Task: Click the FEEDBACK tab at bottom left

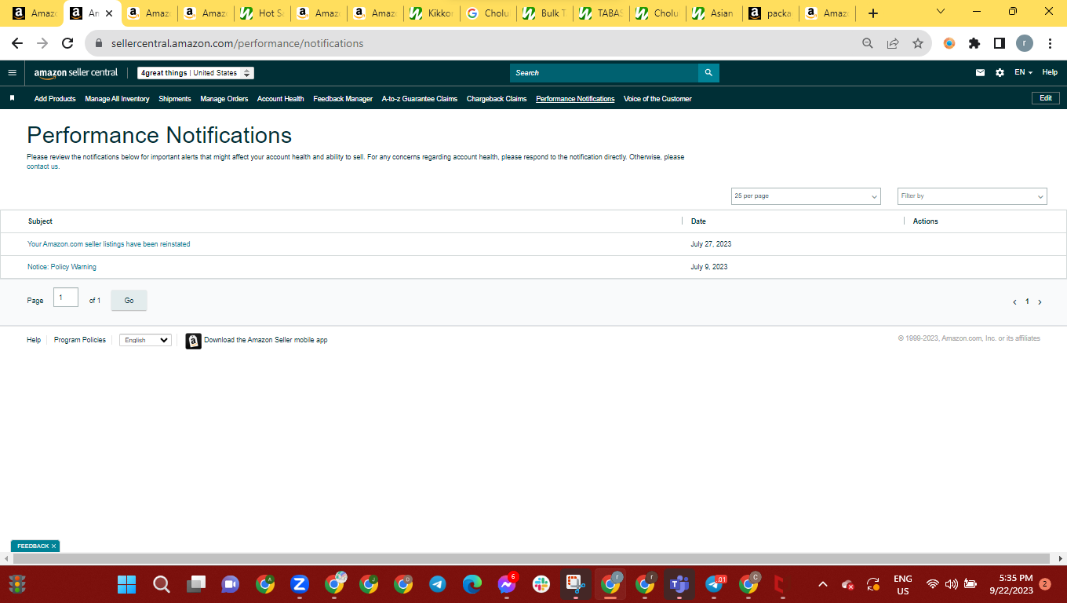Action: point(35,546)
